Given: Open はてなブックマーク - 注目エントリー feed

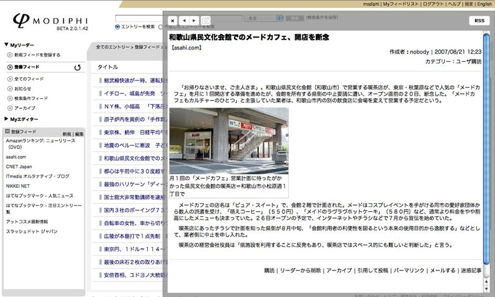Looking at the screenshot, I should (x=43, y=209).
